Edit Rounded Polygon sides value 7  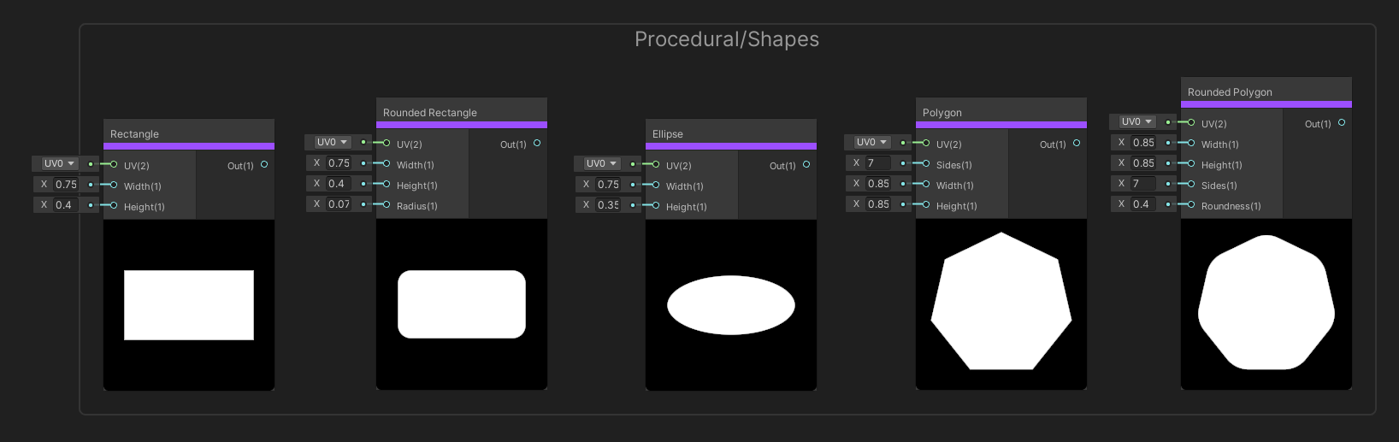pos(1143,183)
